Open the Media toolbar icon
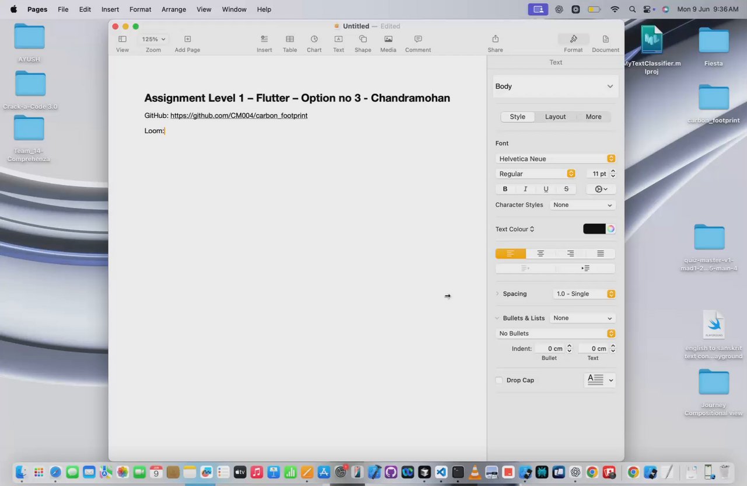747x486 pixels. click(x=388, y=39)
